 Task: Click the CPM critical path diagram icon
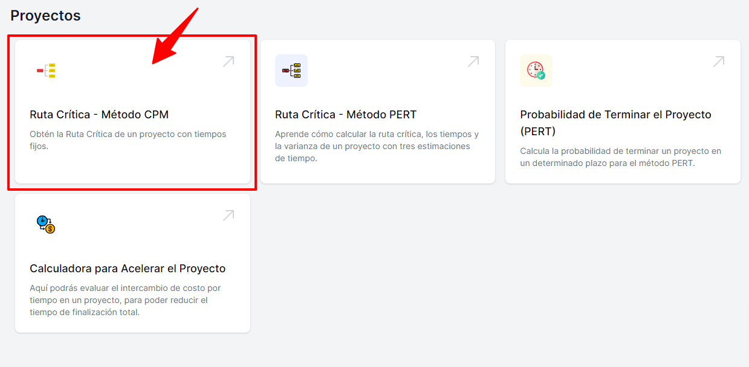click(x=46, y=71)
